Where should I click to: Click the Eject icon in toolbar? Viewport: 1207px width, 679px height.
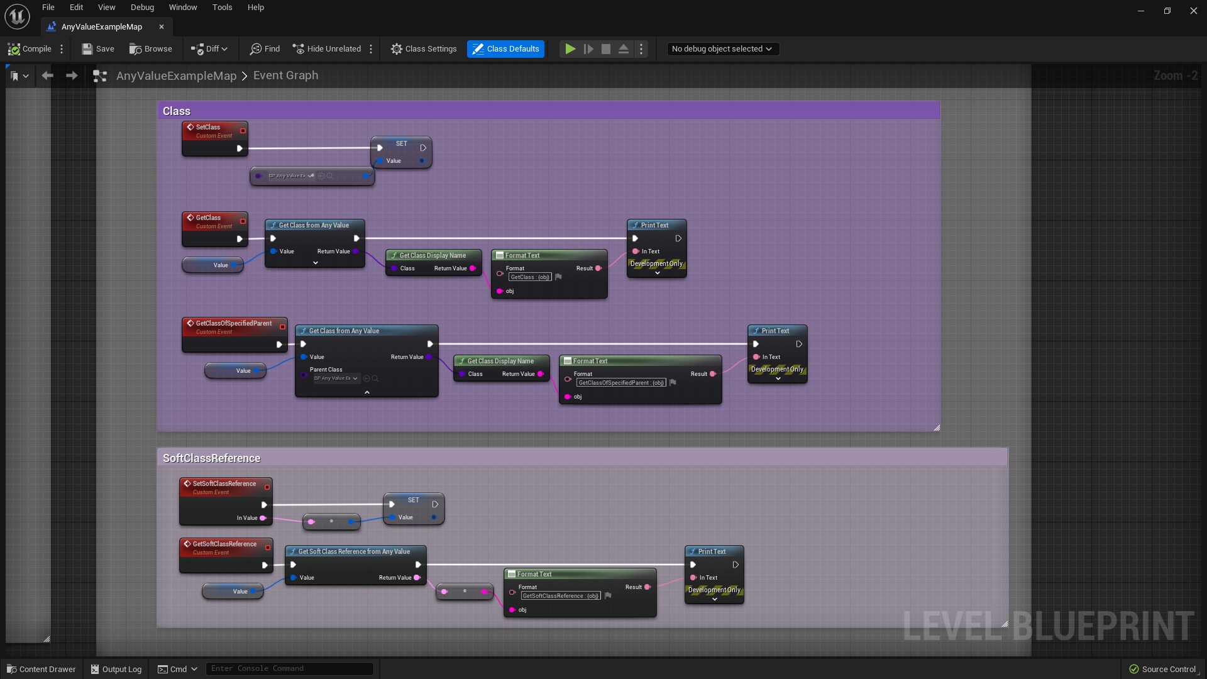click(624, 49)
